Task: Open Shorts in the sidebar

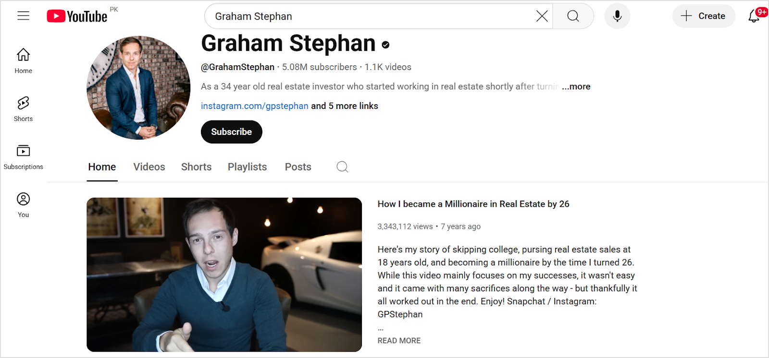Action: point(23,109)
